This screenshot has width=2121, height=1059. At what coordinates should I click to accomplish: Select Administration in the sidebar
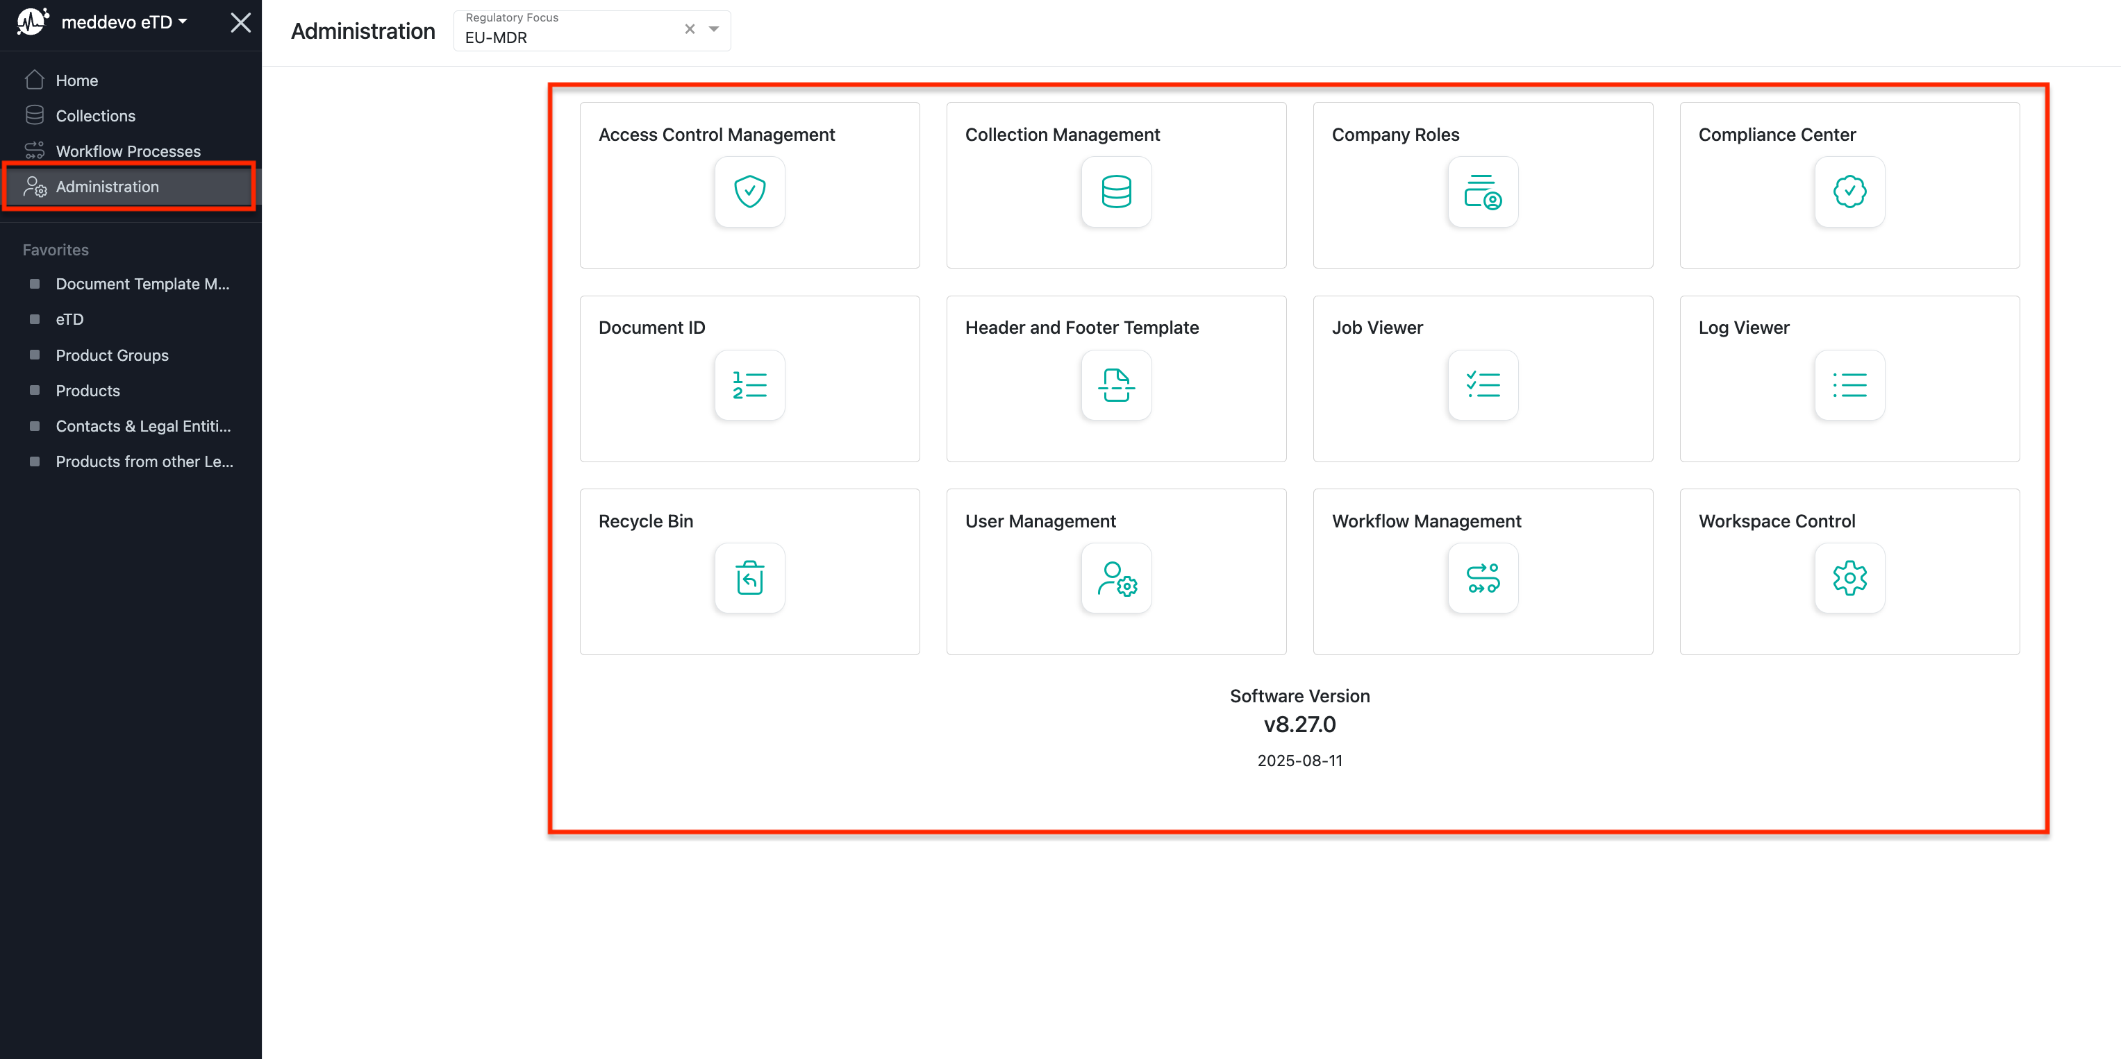(131, 187)
